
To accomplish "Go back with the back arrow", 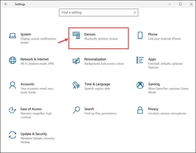I will coord(6,4).
